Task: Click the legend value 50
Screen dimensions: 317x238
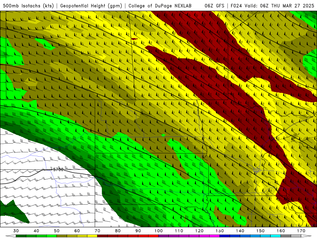Action: point(57,231)
